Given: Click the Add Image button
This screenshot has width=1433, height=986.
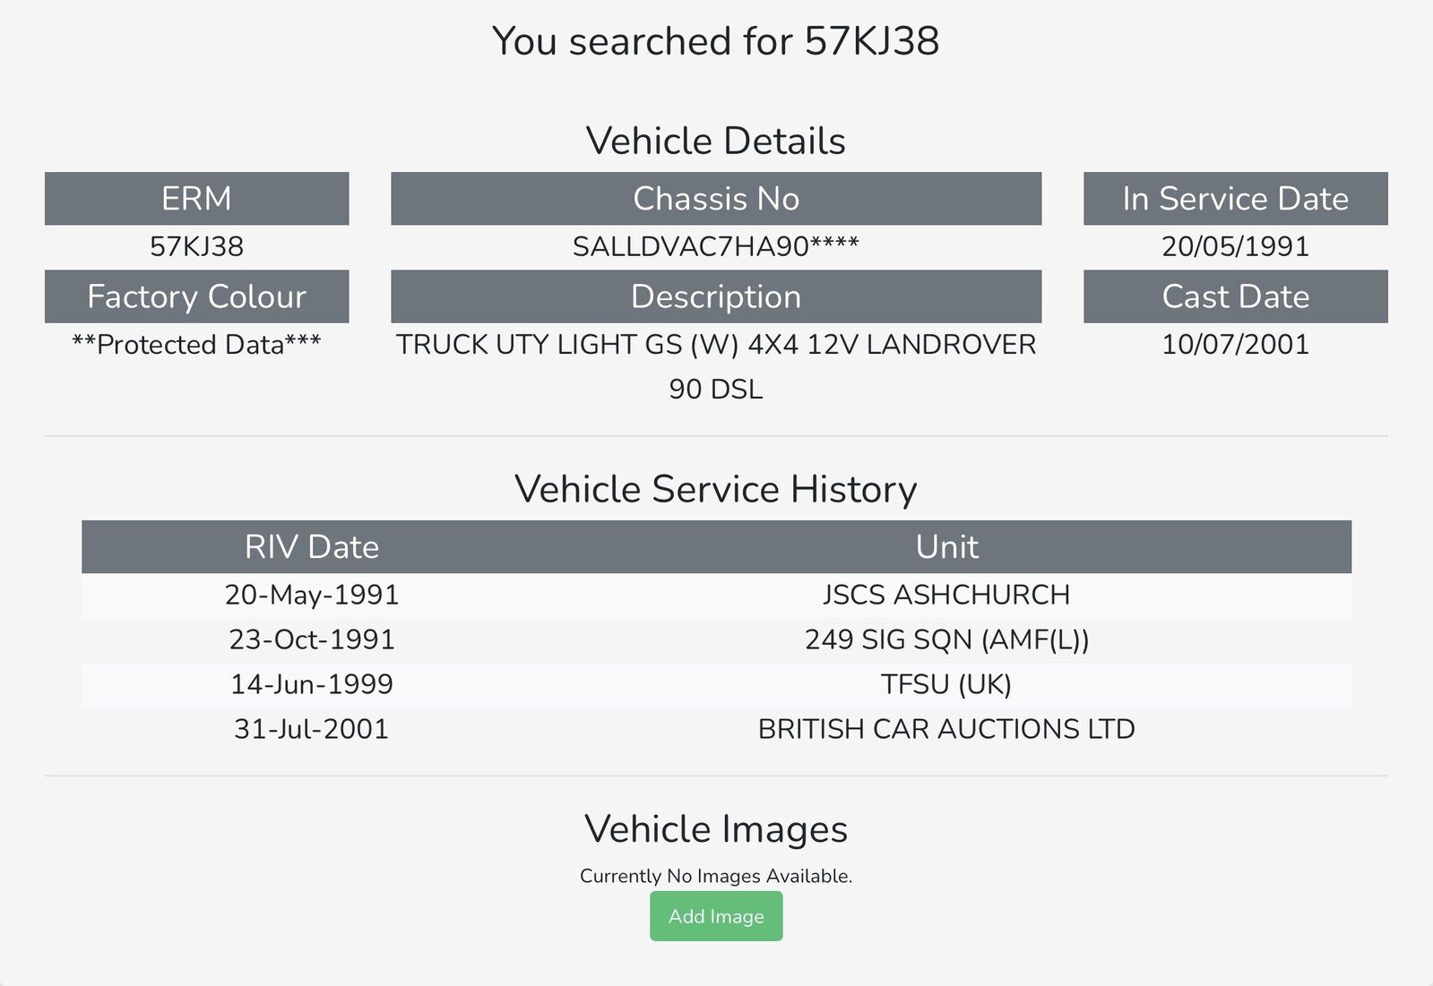Looking at the screenshot, I should [716, 915].
